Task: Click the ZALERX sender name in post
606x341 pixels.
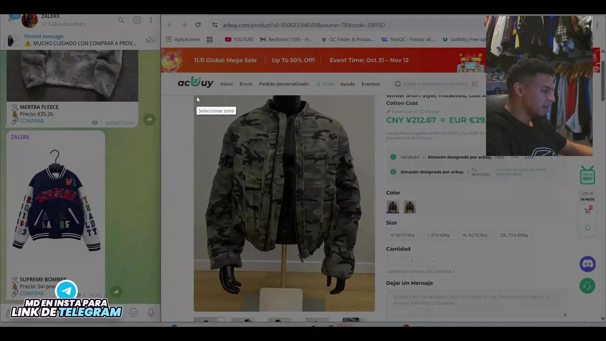Action: (x=20, y=137)
